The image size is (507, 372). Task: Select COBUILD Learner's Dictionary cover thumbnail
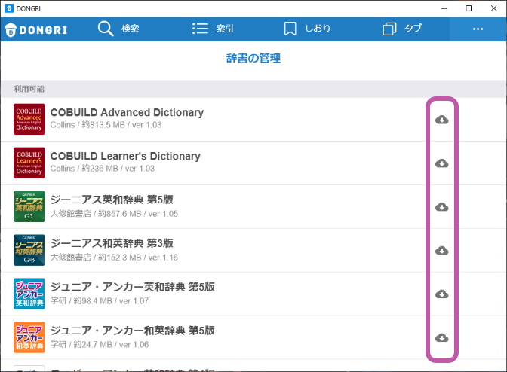[x=29, y=163]
